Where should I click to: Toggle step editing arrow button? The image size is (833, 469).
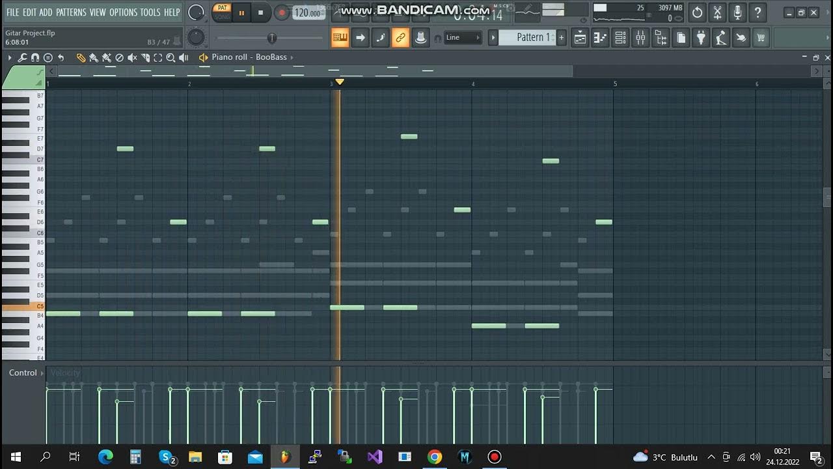point(360,38)
